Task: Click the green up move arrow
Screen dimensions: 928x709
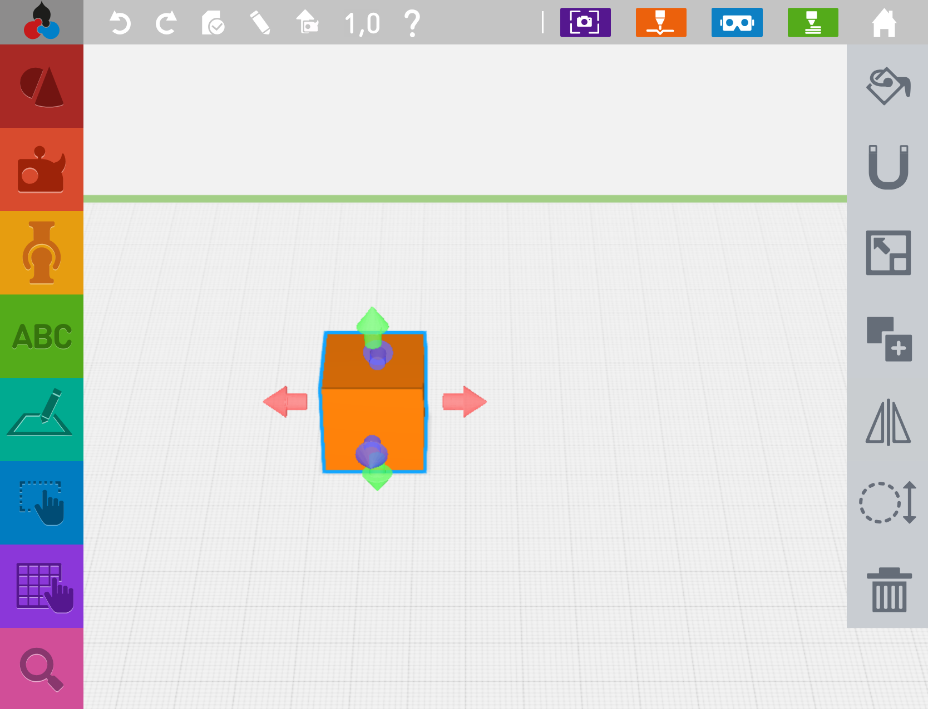Action: coord(373,327)
